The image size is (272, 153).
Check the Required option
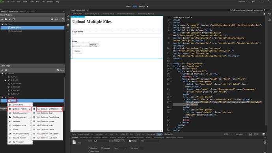(x=102, y=148)
